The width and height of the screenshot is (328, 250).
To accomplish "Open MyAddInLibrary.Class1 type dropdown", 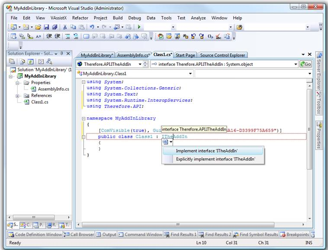I will coord(190,74).
